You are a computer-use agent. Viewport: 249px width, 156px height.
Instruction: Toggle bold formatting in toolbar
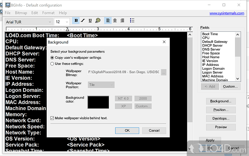click(76, 21)
